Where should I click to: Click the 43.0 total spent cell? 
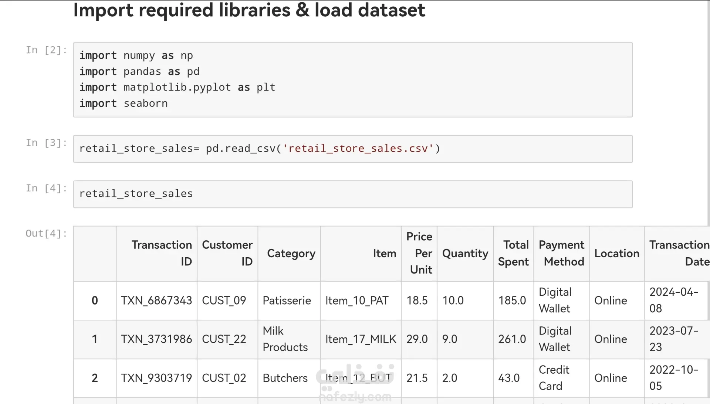tap(514, 378)
